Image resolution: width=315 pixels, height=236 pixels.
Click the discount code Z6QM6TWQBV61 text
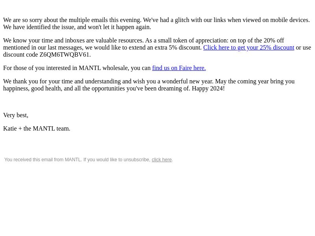(x=64, y=55)
